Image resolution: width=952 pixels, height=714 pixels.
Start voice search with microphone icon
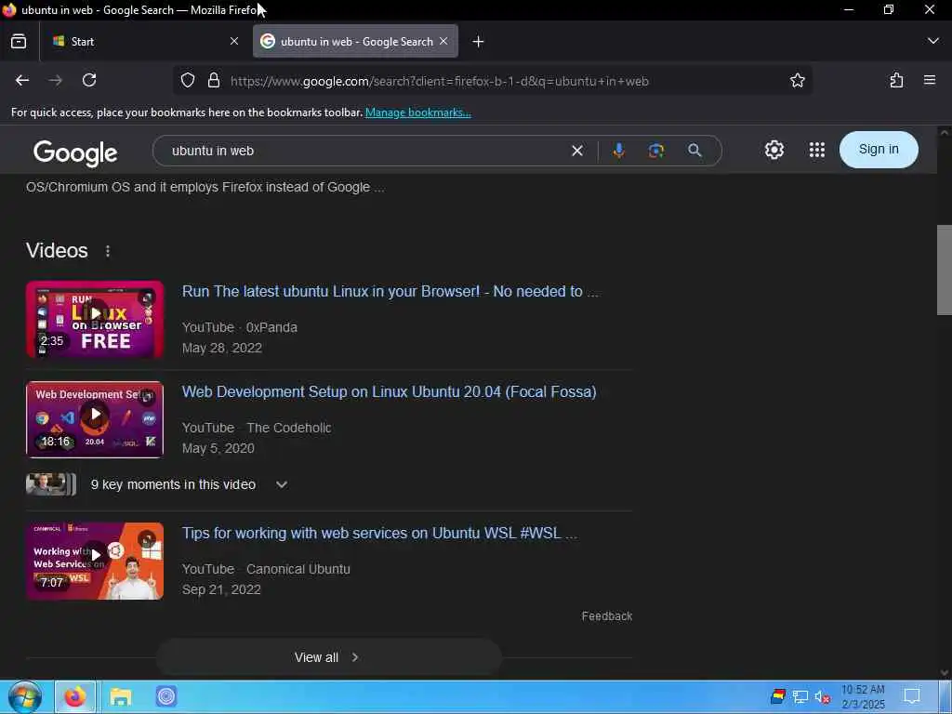618,151
